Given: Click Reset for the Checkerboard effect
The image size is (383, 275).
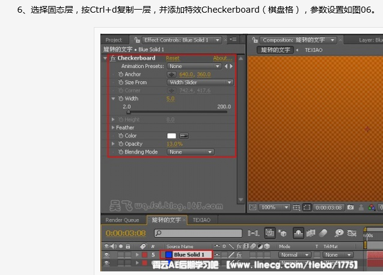Looking at the screenshot, I should tap(173, 58).
